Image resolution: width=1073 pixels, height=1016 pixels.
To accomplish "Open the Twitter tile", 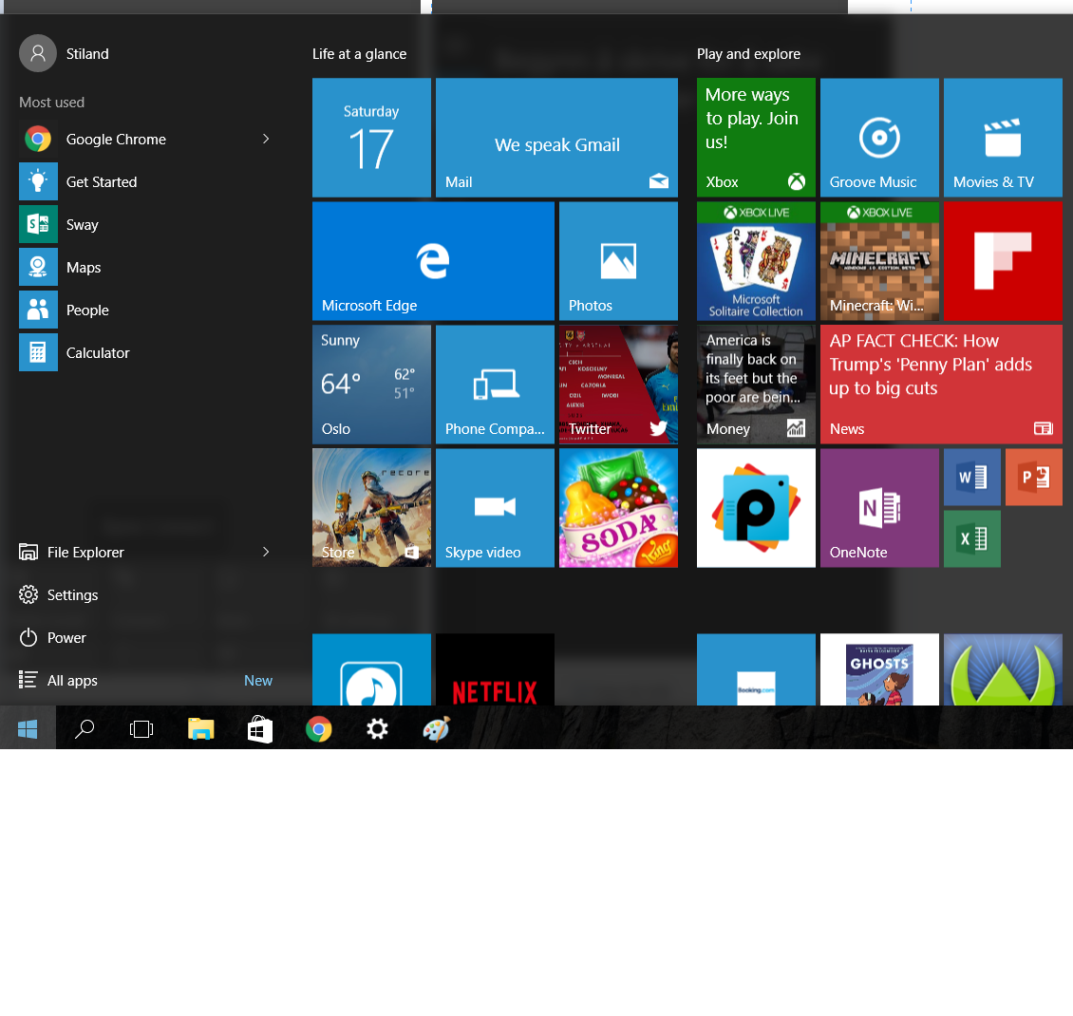I will [x=618, y=385].
